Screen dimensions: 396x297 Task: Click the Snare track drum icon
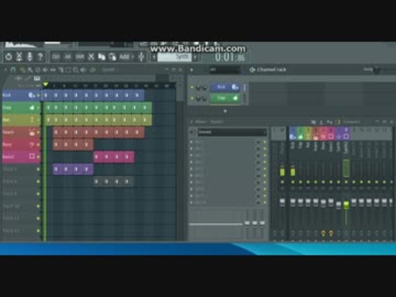32,132
